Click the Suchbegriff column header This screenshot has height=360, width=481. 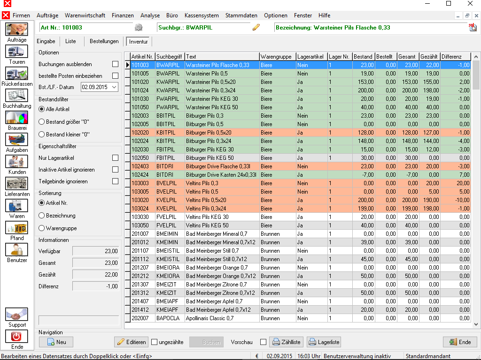[x=170, y=57]
